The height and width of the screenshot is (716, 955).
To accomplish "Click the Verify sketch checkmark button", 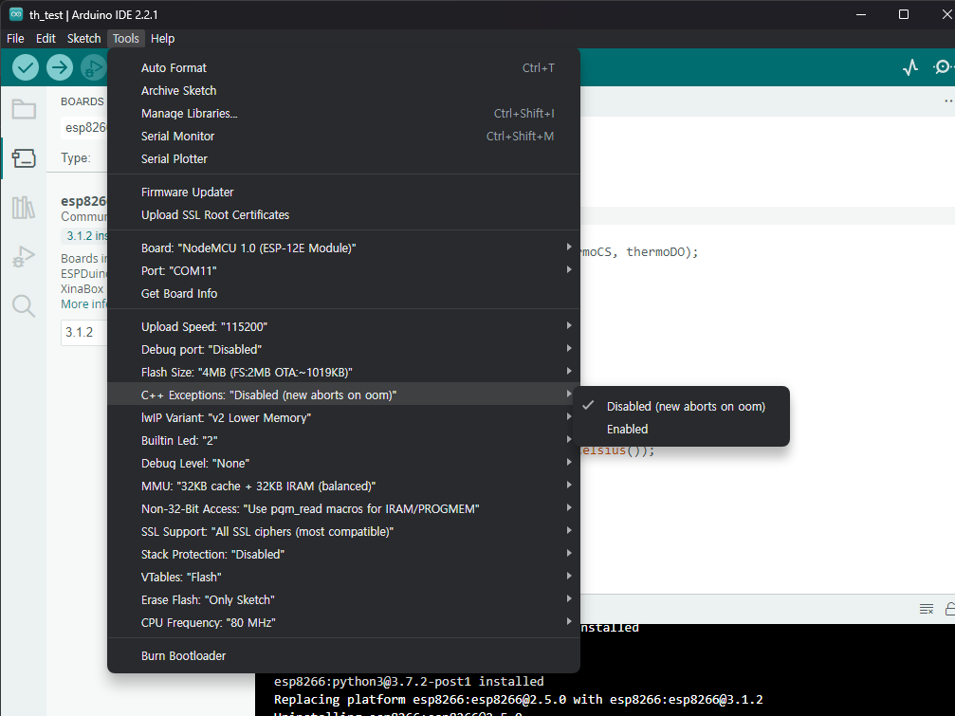I will (x=26, y=67).
